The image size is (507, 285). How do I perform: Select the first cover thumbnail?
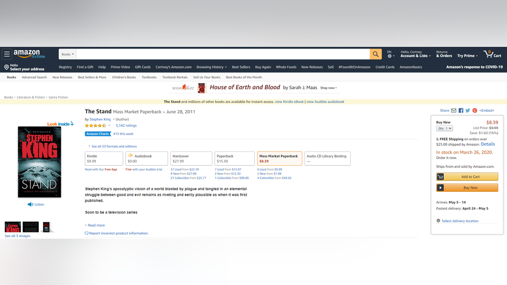(x=13, y=227)
